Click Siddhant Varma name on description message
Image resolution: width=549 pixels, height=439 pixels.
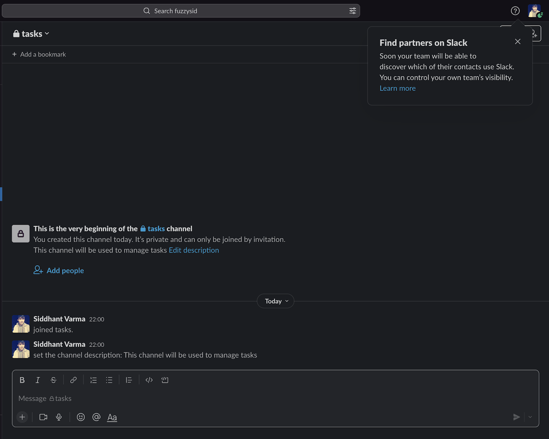tap(59, 344)
